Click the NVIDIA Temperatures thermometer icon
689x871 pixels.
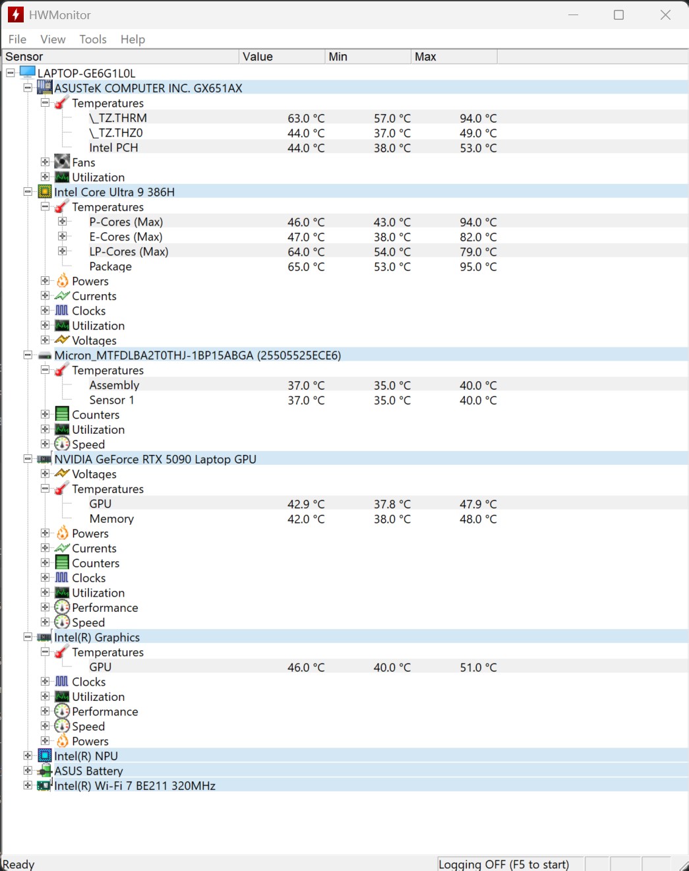(62, 489)
